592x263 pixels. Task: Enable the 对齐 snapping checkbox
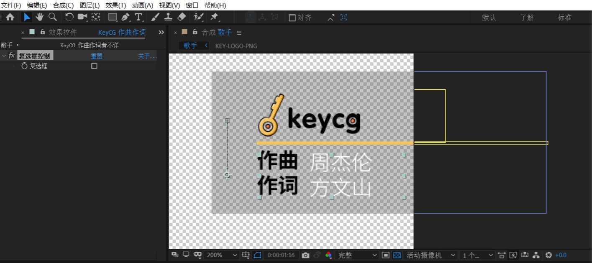[x=292, y=18]
